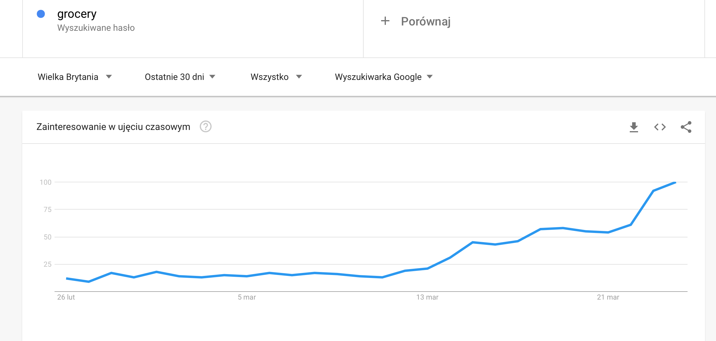716x341 pixels.
Task: Open the embed code icon
Action: tap(660, 127)
